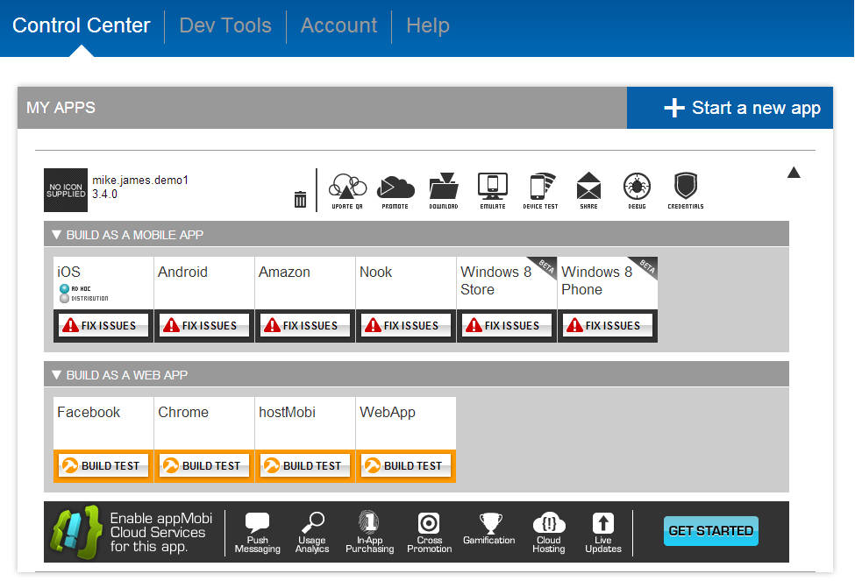This screenshot has height=581, width=855.
Task: Click Fix Issues under iOS
Action: [103, 325]
